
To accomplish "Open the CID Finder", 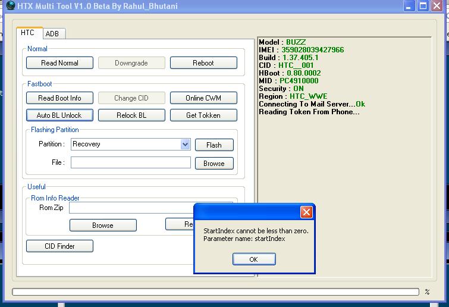I will coord(59,246).
